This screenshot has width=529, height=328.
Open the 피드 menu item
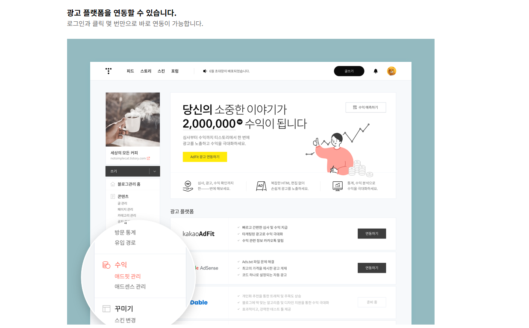click(x=130, y=71)
